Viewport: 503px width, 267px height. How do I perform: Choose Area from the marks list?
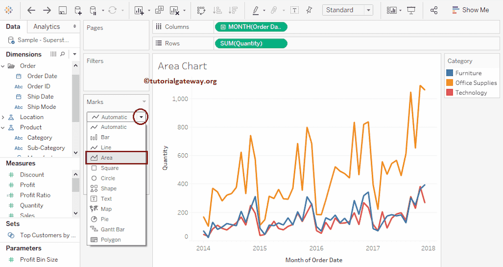[116, 158]
